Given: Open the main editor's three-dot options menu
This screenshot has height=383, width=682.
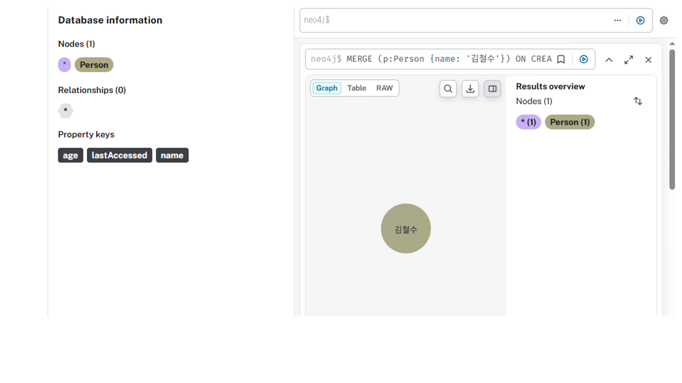Looking at the screenshot, I should (x=618, y=20).
